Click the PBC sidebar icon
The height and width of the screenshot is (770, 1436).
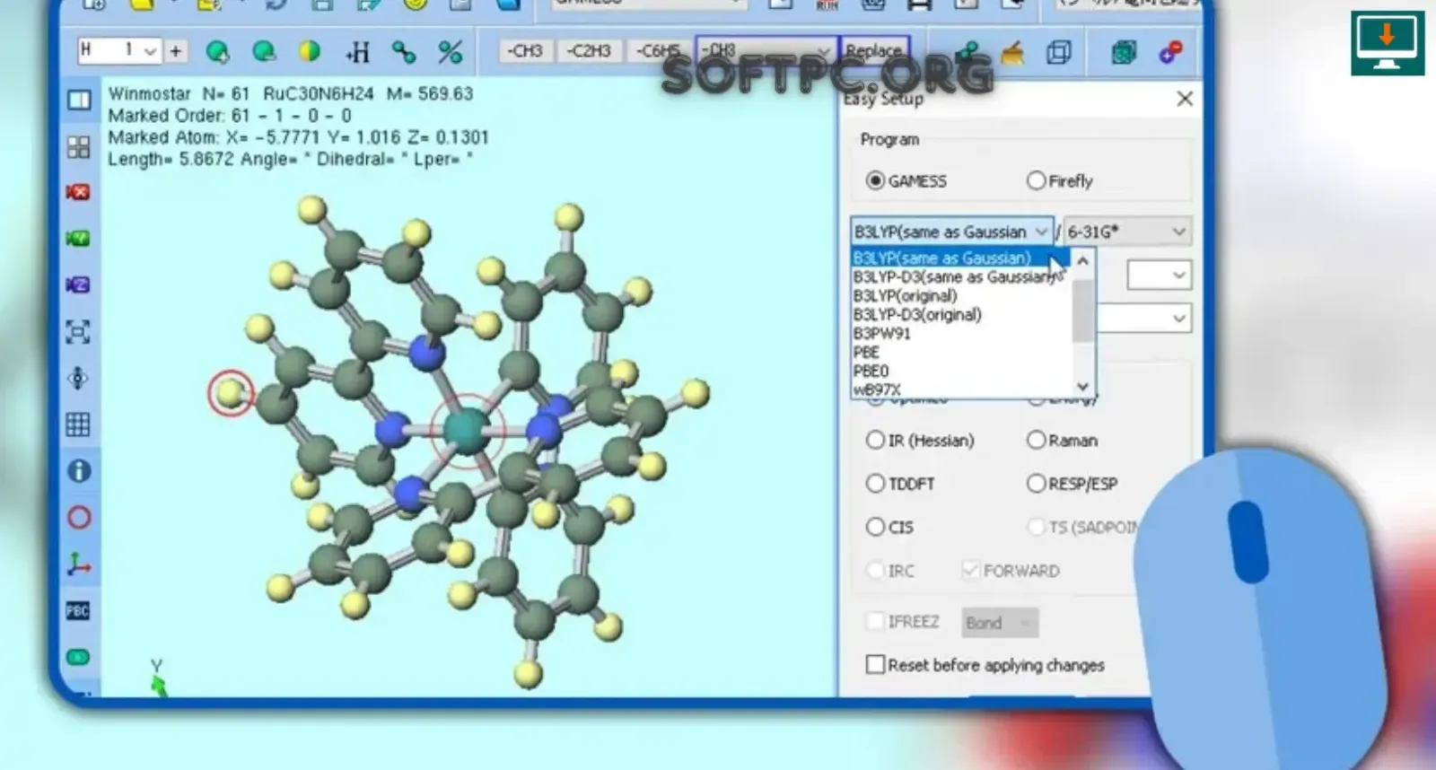click(x=78, y=611)
